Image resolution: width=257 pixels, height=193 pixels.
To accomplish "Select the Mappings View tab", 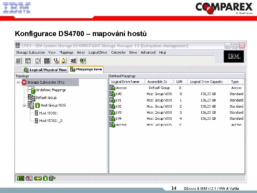I will click(x=86, y=69).
